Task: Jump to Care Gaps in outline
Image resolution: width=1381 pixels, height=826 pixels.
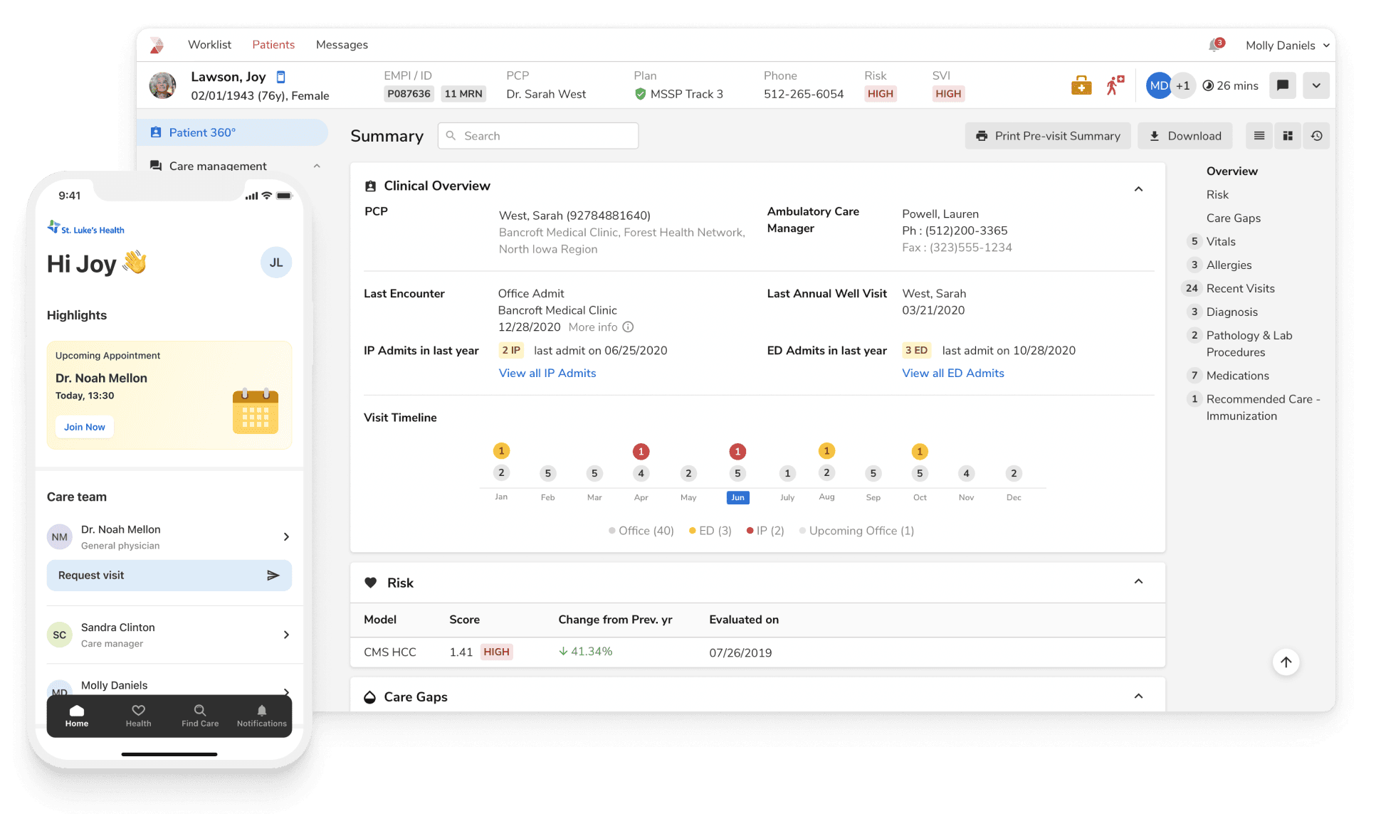Action: coord(1233,218)
